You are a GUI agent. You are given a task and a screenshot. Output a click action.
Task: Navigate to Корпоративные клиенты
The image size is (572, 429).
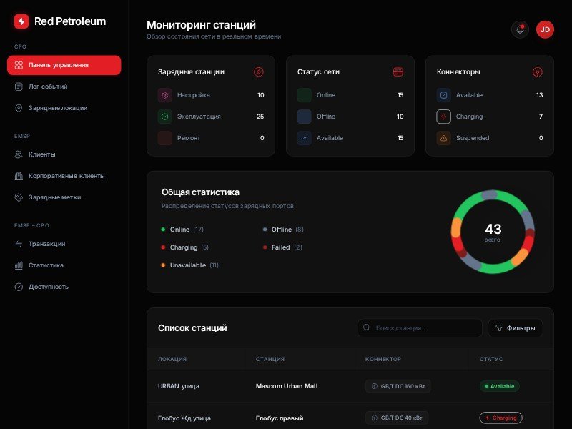click(x=66, y=176)
